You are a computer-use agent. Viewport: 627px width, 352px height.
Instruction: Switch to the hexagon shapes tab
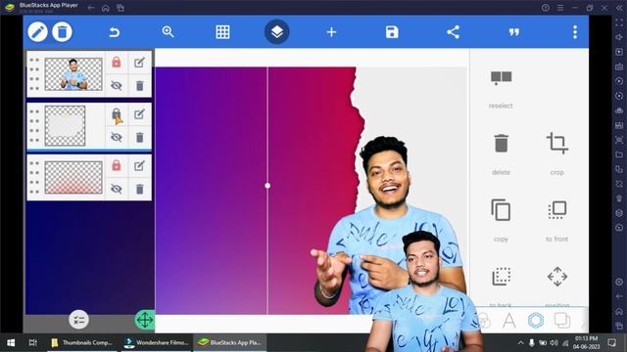click(x=536, y=320)
